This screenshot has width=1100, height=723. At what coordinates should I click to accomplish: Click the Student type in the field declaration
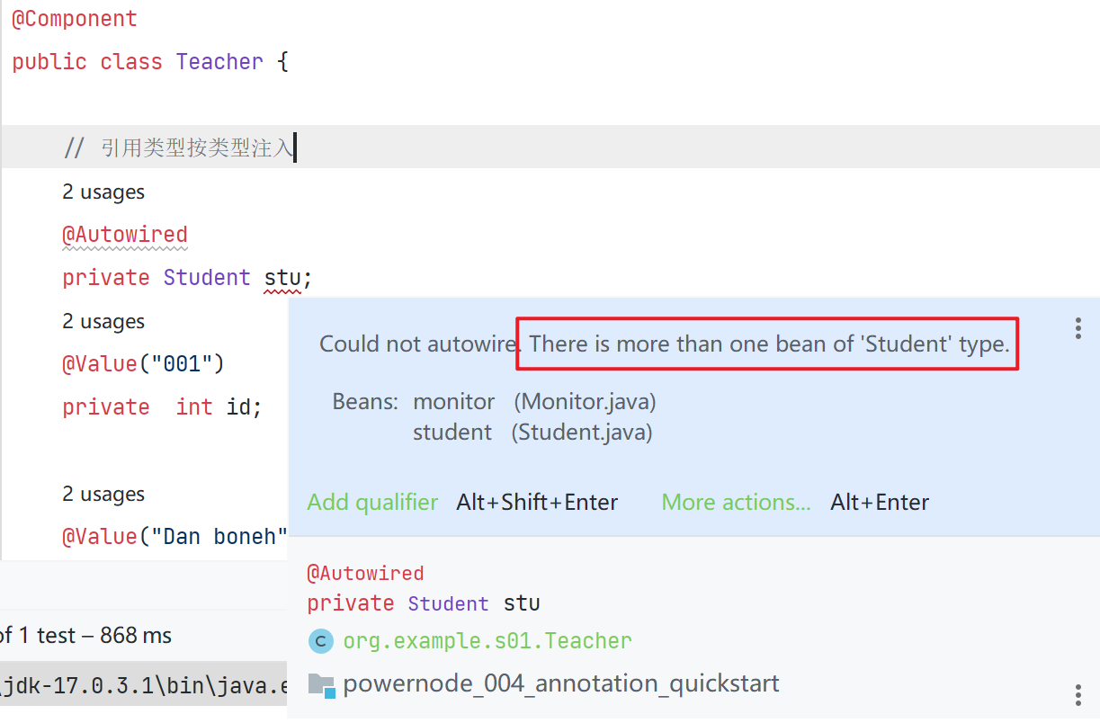[207, 278]
